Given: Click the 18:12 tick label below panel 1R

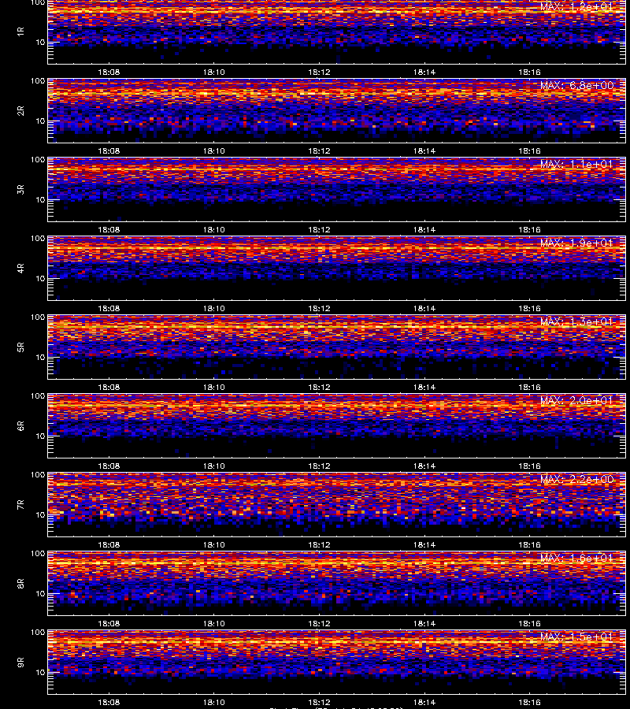Looking at the screenshot, I should (x=319, y=72).
